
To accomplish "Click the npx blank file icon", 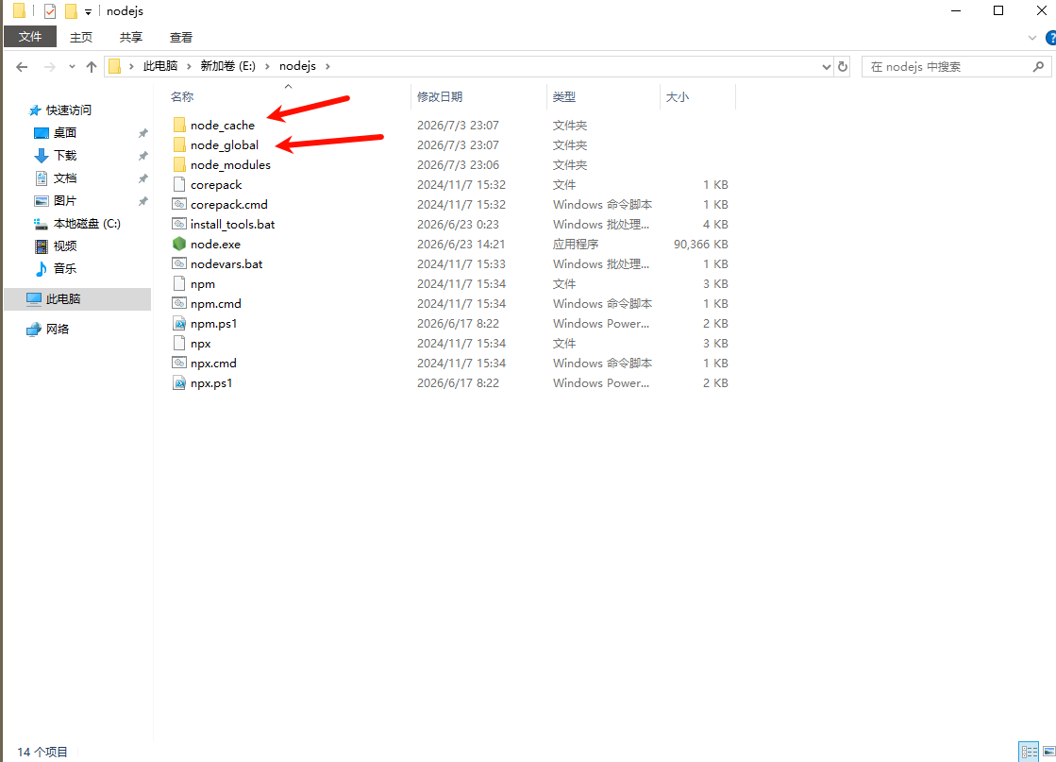I will click(x=179, y=343).
